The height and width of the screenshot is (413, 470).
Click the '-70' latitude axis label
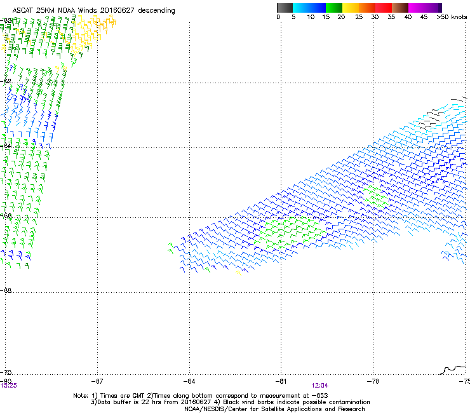point(6,373)
